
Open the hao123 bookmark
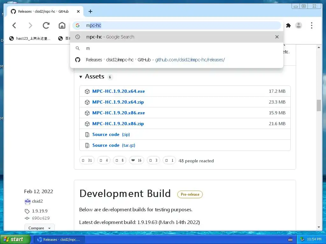click(30, 38)
